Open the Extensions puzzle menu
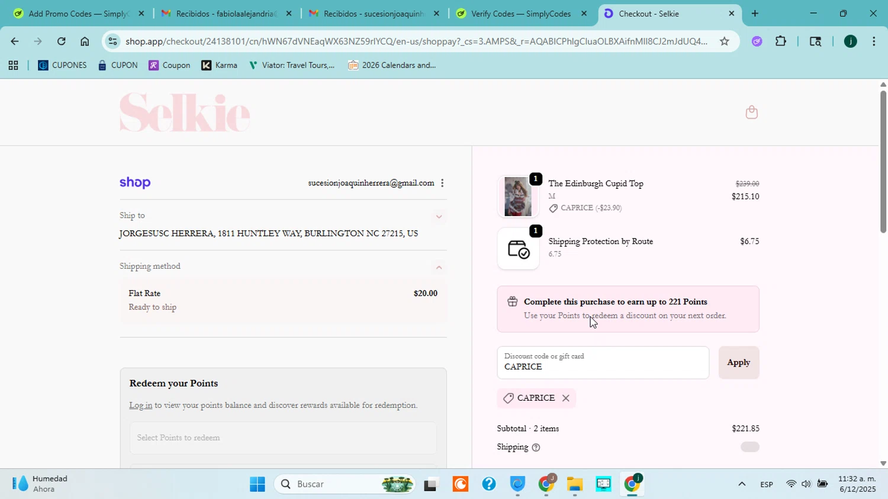The width and height of the screenshot is (888, 499). [781, 41]
